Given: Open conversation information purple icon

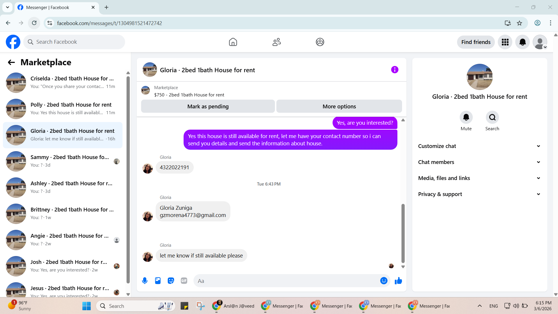Looking at the screenshot, I should (x=394, y=70).
